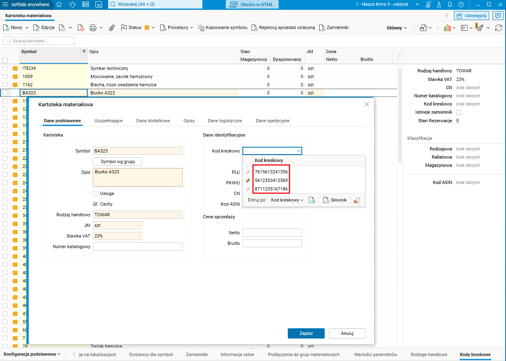Viewport: 506px width, 361px height.
Task: Toggle the Cechy checkbox
Action: [95, 204]
